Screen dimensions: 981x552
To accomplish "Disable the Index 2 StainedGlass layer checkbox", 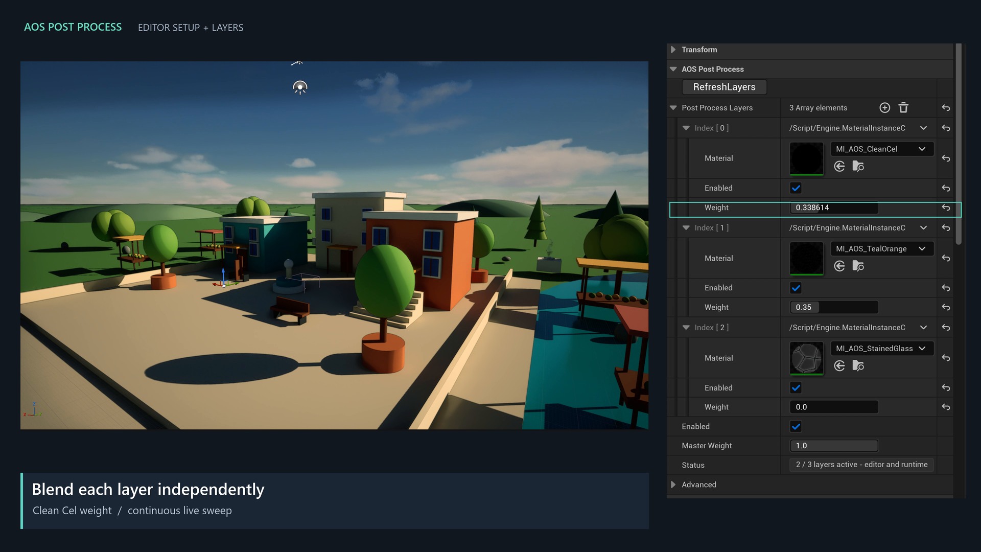I will point(796,387).
